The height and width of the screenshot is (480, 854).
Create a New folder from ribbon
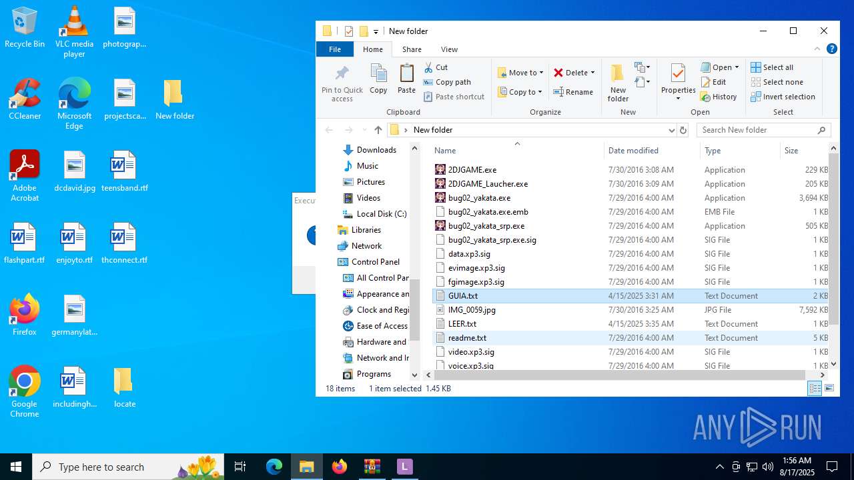[618, 83]
